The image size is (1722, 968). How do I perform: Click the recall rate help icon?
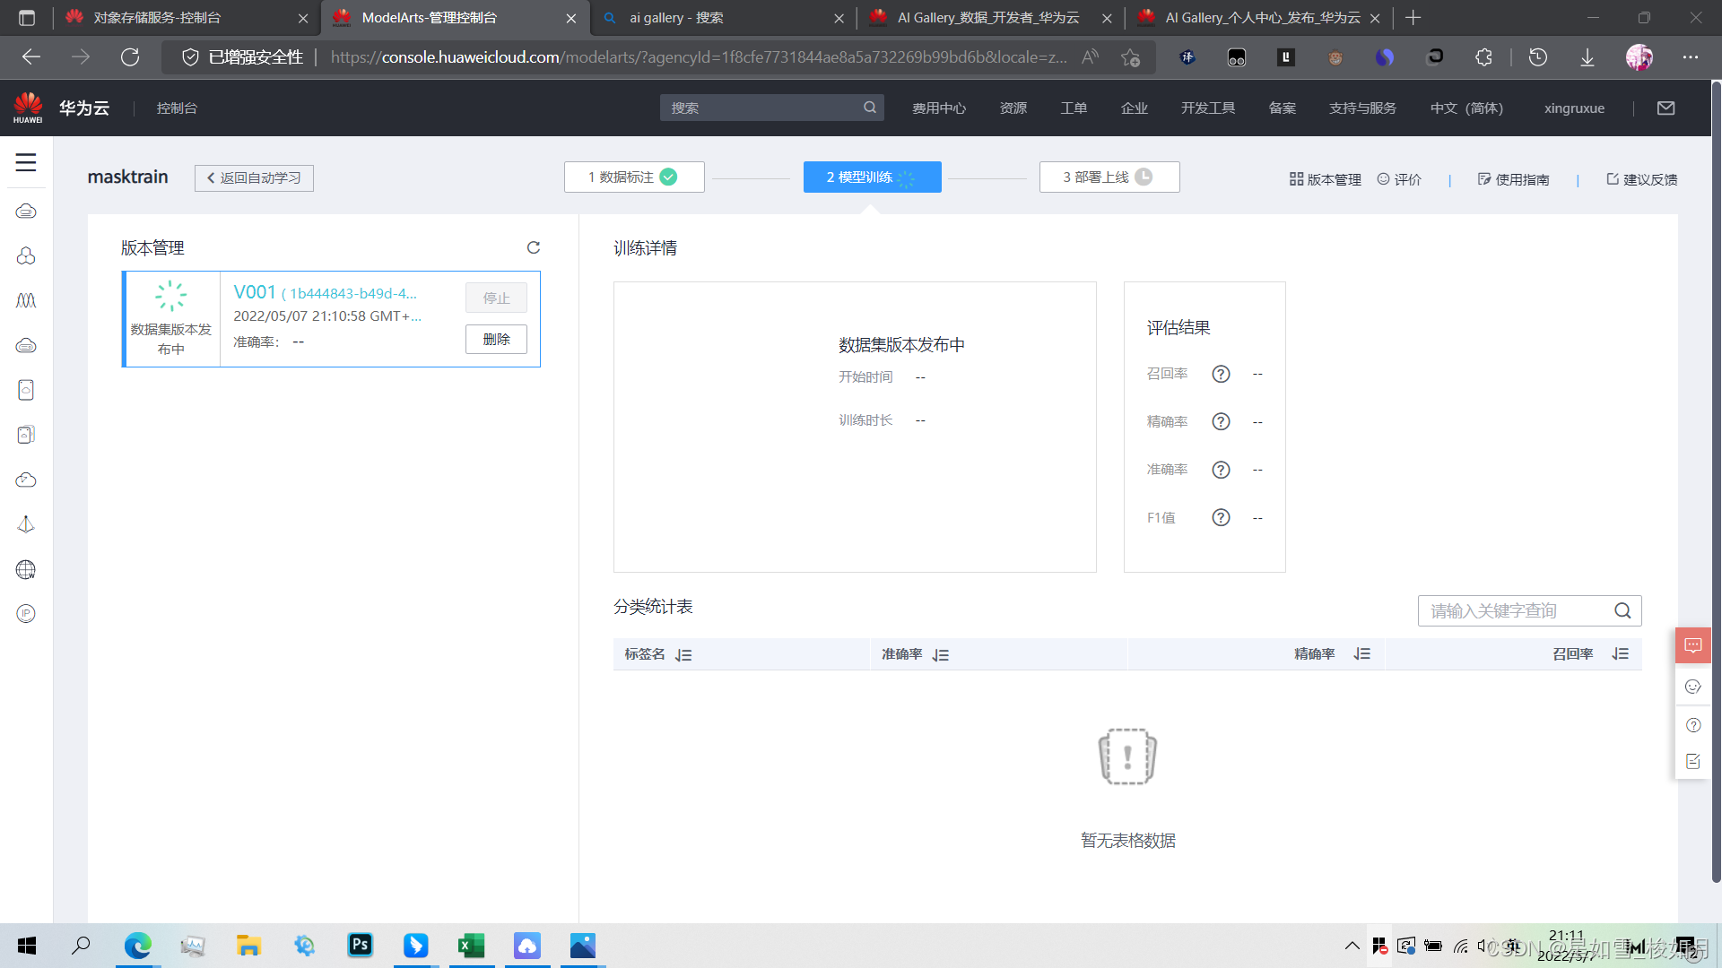click(1221, 374)
